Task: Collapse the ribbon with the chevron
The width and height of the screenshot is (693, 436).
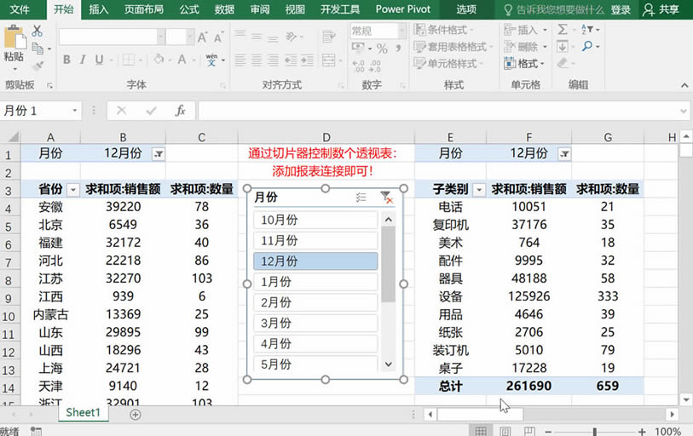Action: [684, 85]
